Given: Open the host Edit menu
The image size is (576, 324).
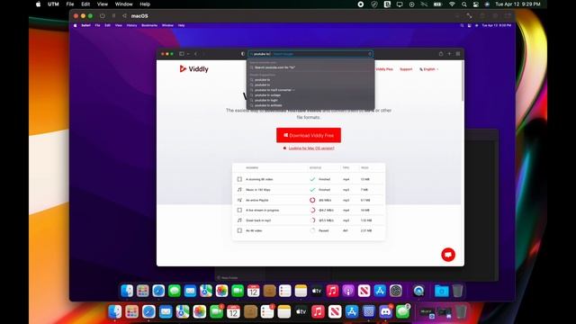Looking at the screenshot, I should click(x=85, y=4).
